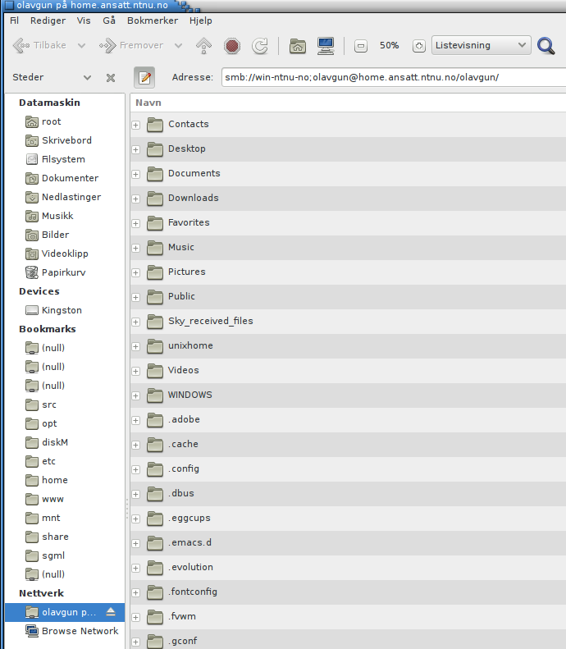The image size is (566, 649).
Task: Select the .fontconfig folder name
Action: (x=193, y=592)
